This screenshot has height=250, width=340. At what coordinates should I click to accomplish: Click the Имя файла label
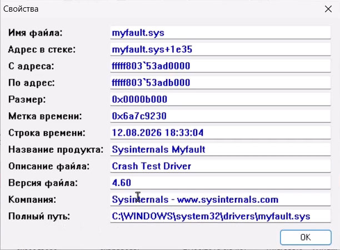coord(36,33)
